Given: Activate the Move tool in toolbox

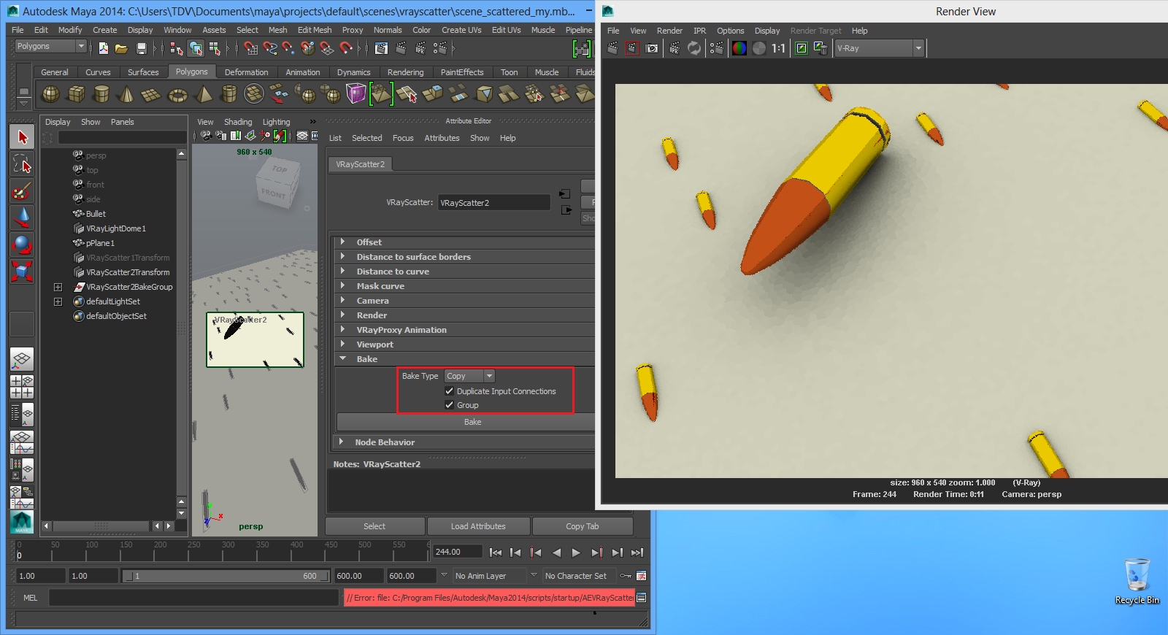Looking at the screenshot, I should 22,218.
